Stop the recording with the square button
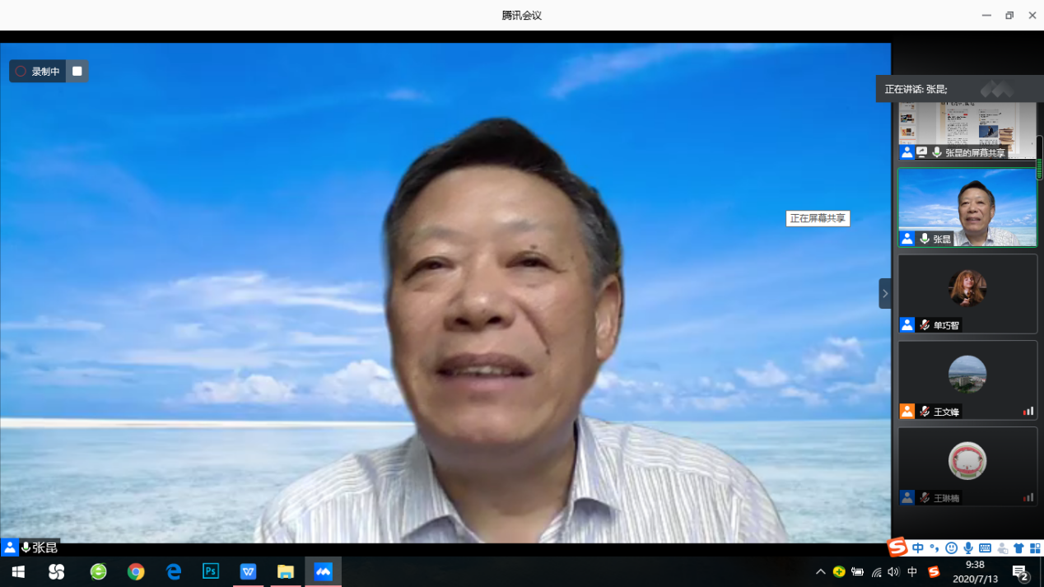This screenshot has height=587, width=1044. pyautogui.click(x=77, y=72)
